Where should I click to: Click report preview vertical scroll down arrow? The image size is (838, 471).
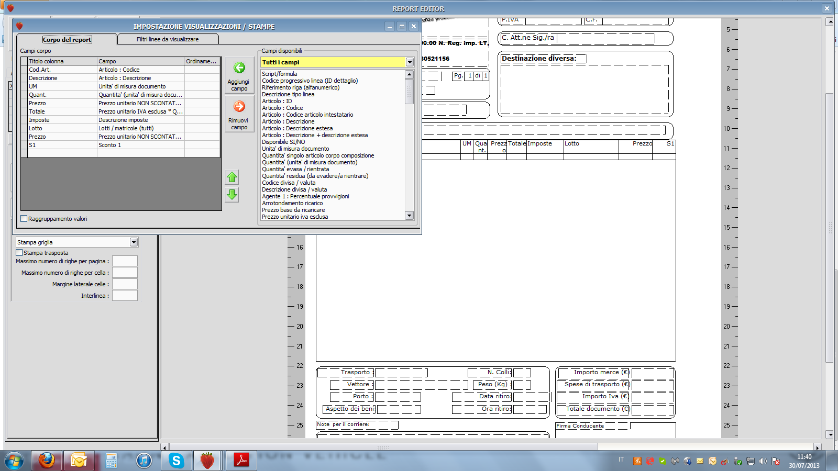[830, 434]
